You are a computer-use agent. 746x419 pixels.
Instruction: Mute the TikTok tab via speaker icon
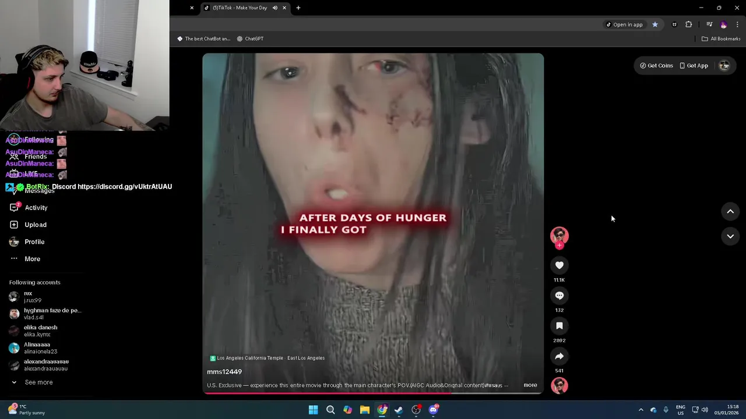pos(275,8)
